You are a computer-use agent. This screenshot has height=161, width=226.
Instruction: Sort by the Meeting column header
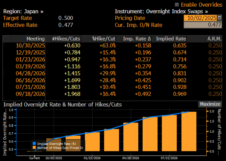tap(36, 39)
